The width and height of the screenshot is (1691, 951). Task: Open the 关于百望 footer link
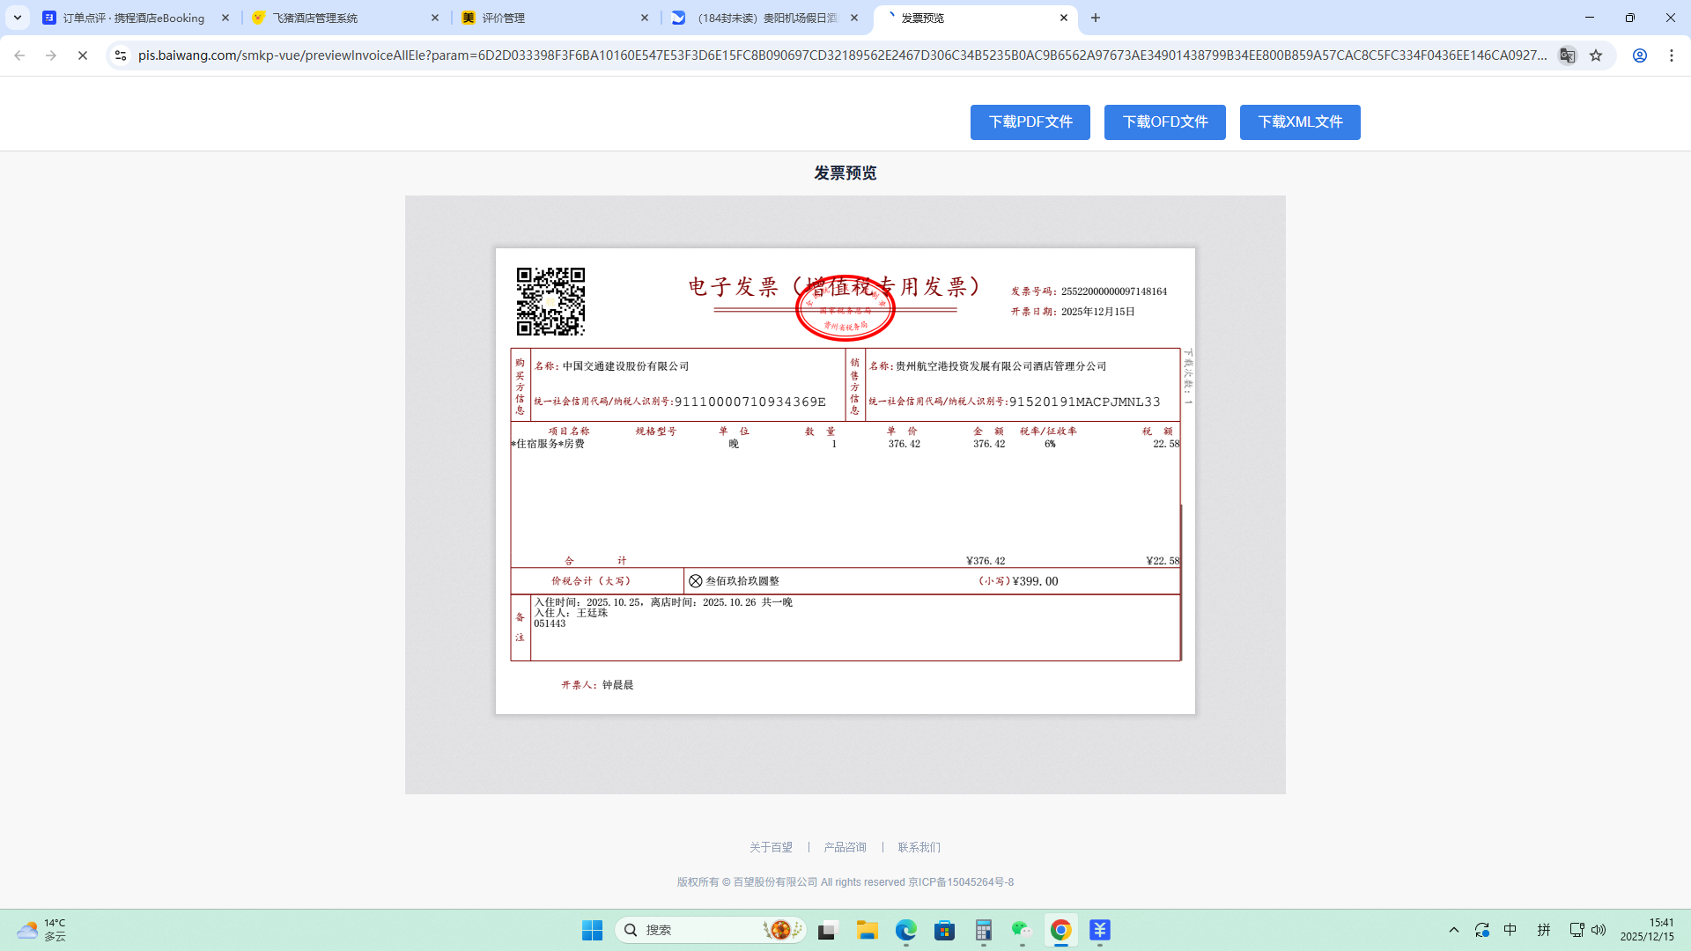pyautogui.click(x=771, y=847)
